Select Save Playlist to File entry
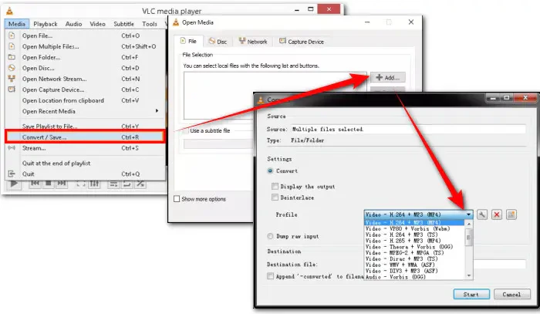540x314 pixels. click(85, 127)
